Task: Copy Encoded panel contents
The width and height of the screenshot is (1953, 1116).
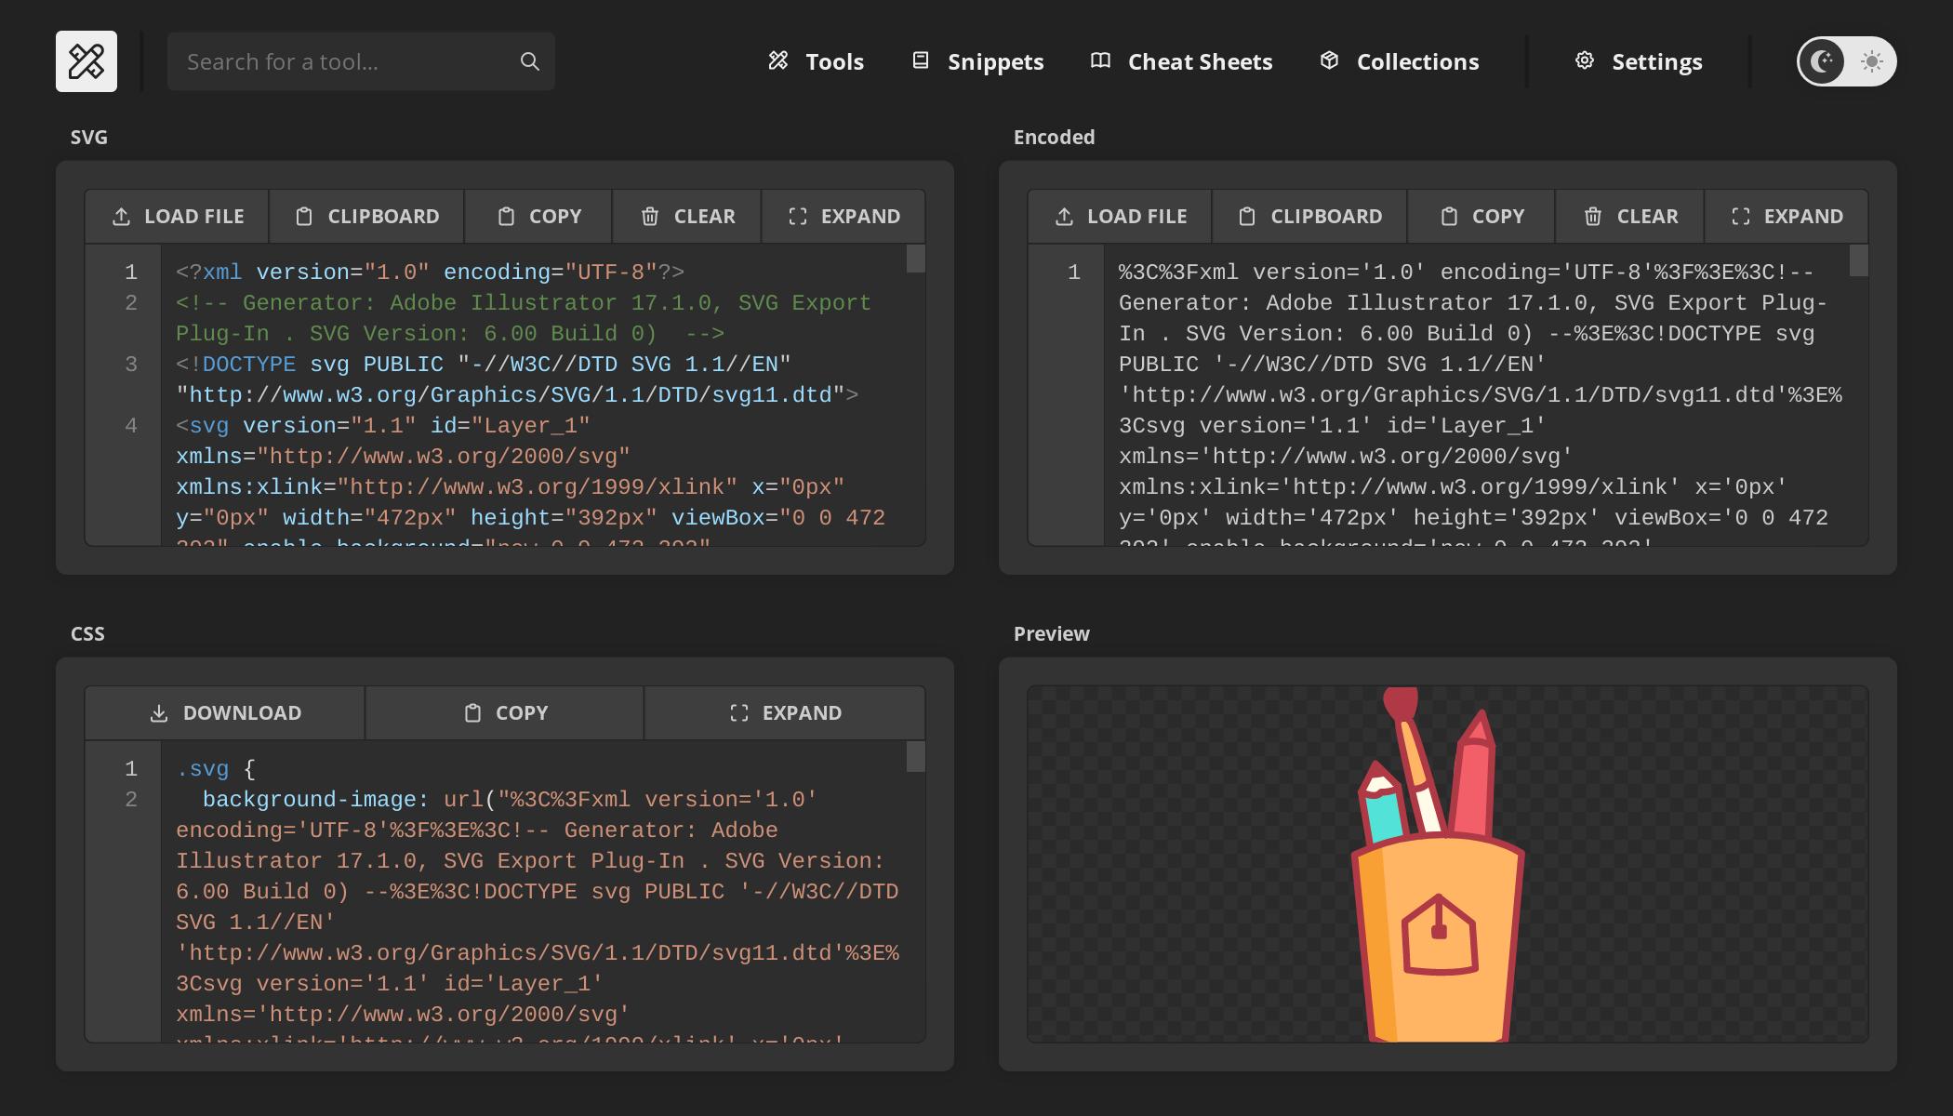Action: coord(1481,217)
